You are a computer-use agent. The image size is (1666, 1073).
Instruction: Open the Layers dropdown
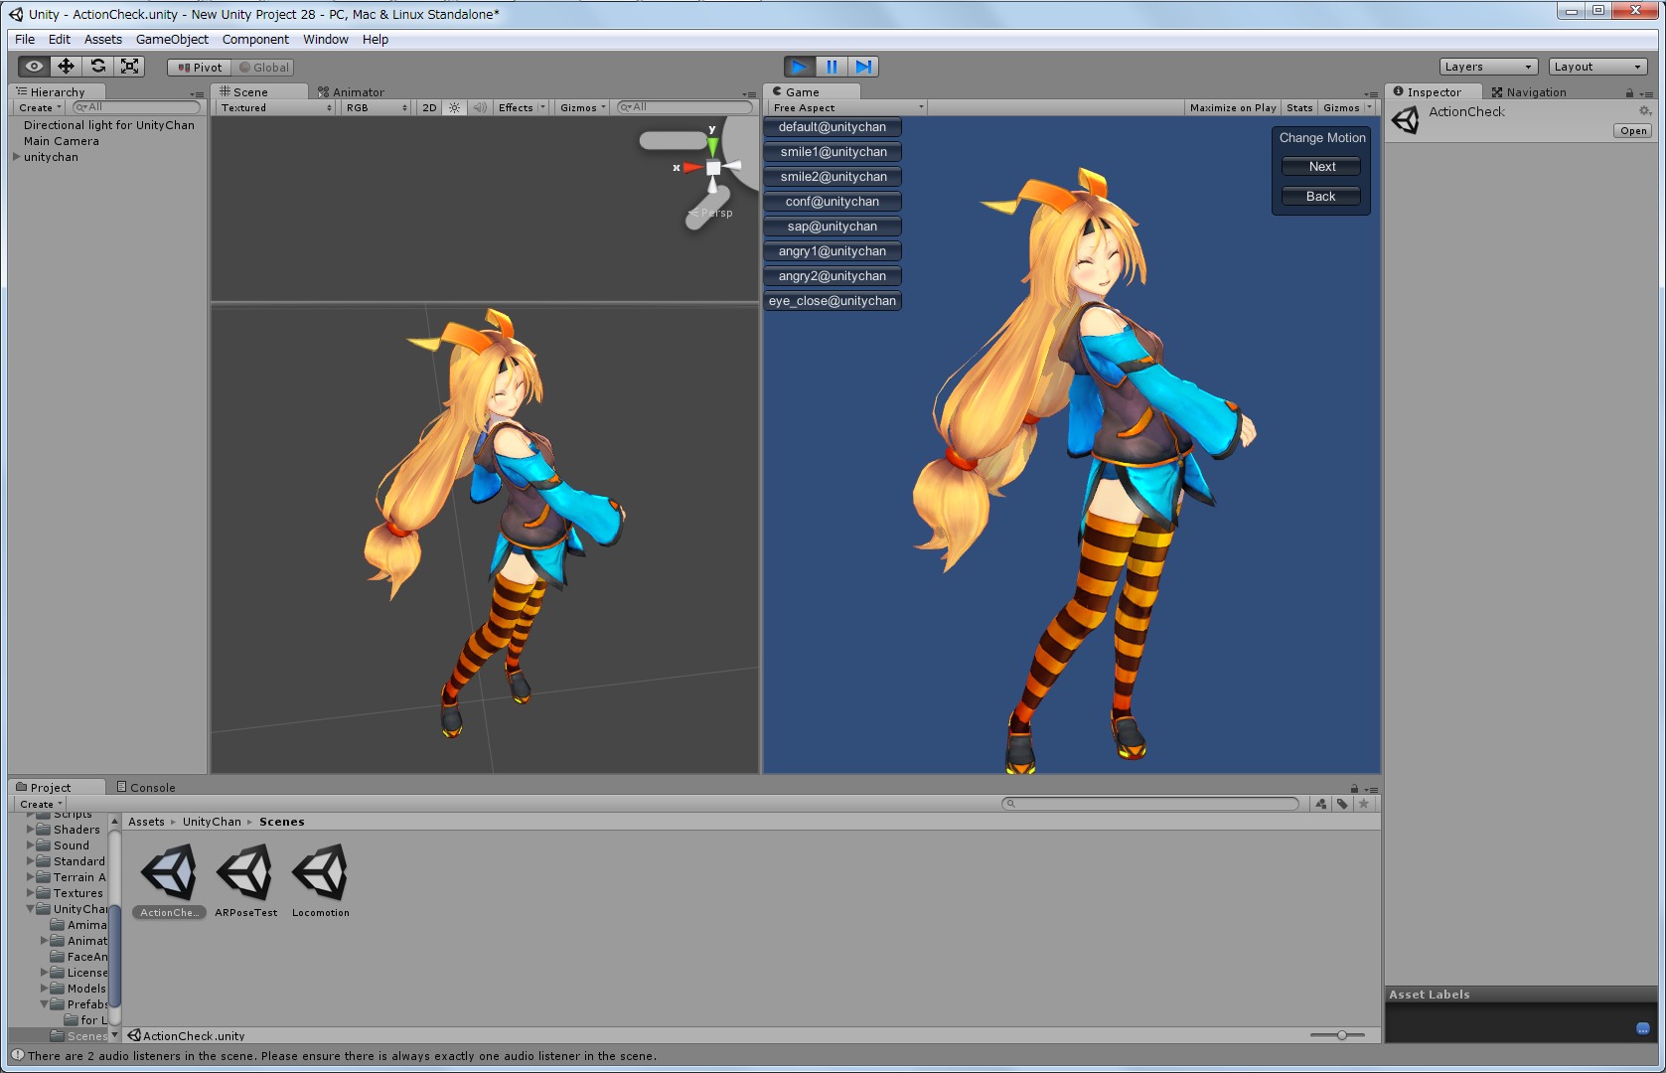(1487, 67)
